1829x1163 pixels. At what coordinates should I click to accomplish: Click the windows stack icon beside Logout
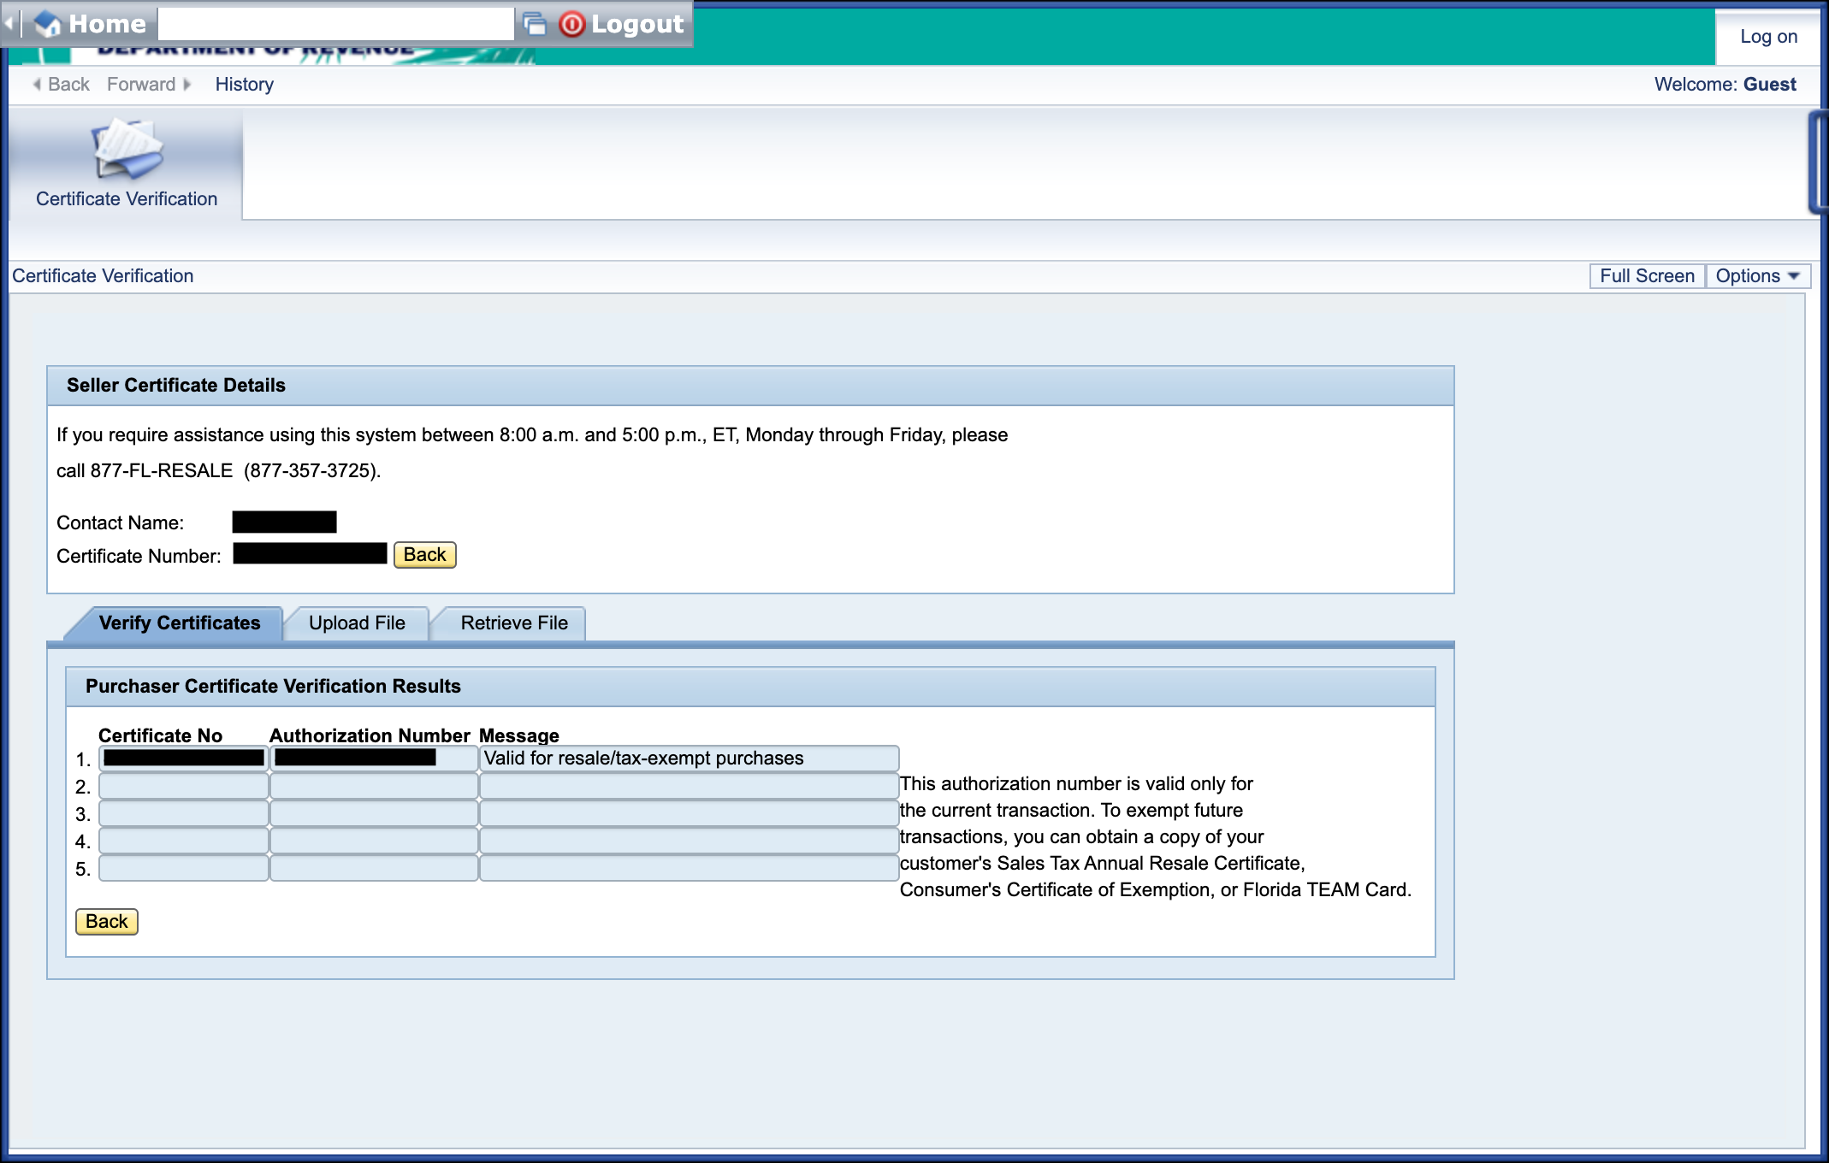(x=535, y=24)
